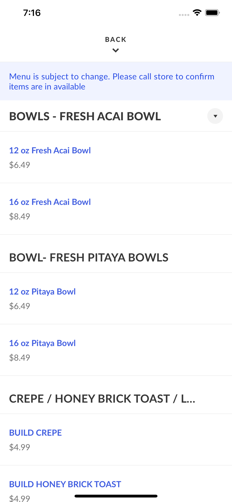Tap the BACK label at top
The width and height of the screenshot is (232, 502).
tap(116, 39)
